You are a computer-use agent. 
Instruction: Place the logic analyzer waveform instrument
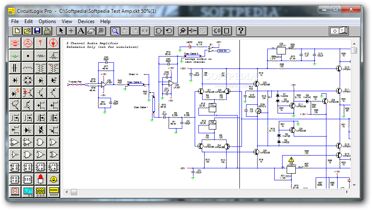41,191
